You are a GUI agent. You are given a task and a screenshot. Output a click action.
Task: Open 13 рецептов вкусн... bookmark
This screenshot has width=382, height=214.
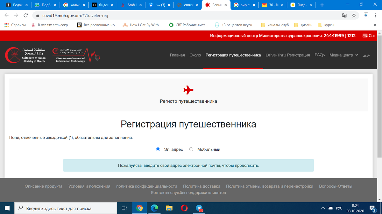(x=235, y=25)
